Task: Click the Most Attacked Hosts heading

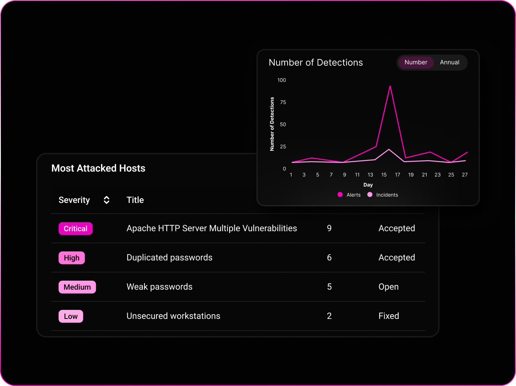Action: [x=98, y=168]
